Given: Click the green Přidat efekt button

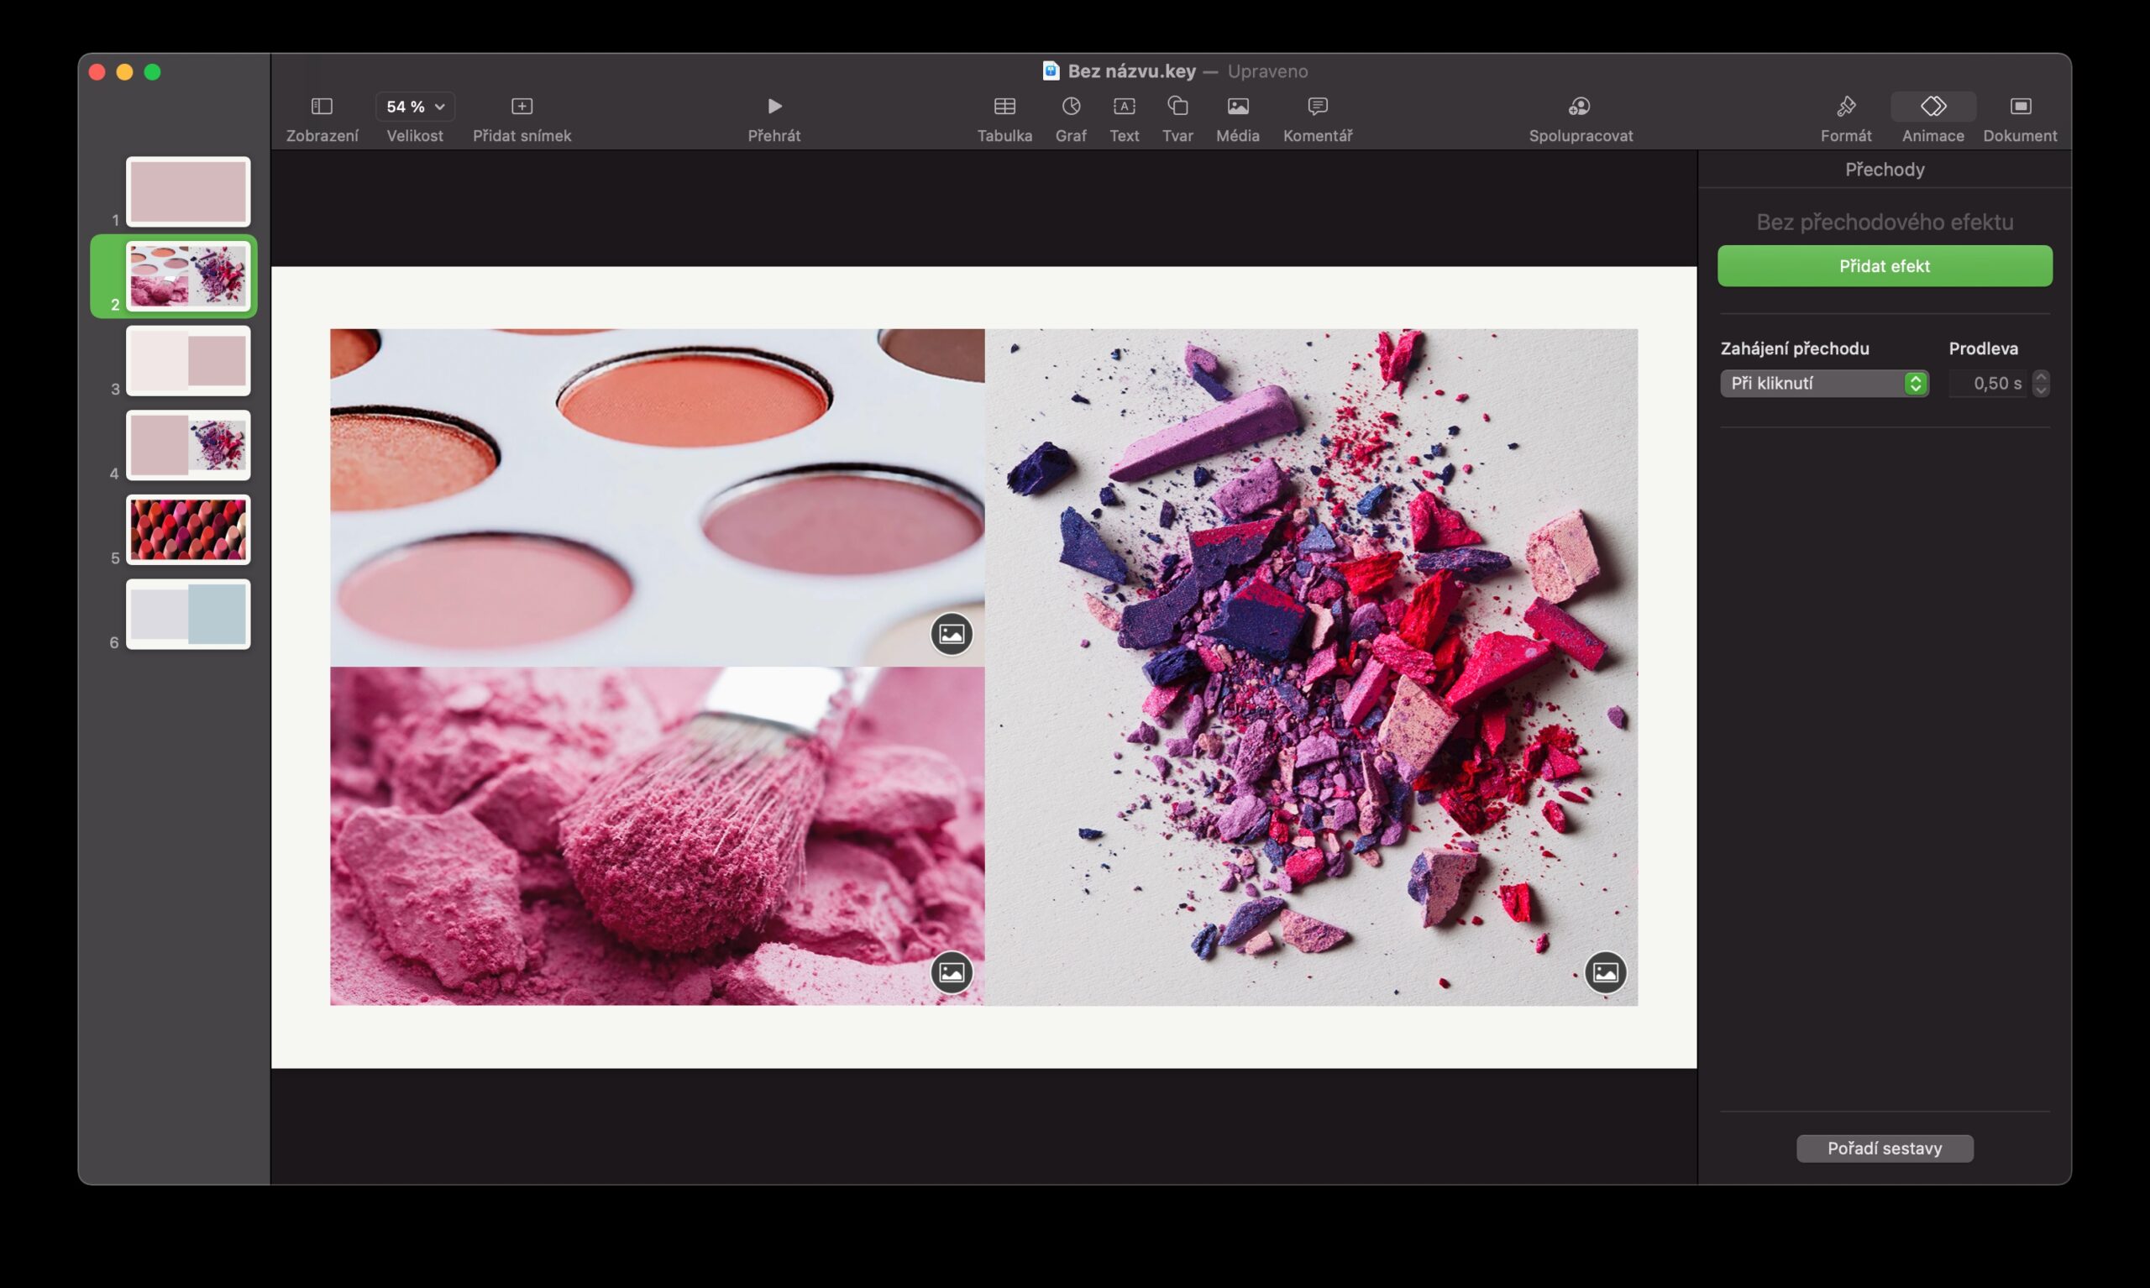Looking at the screenshot, I should pos(1885,265).
